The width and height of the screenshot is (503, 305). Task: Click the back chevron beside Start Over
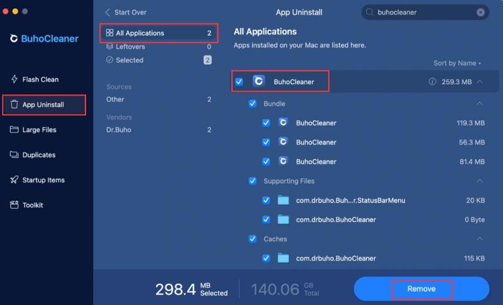[108, 12]
